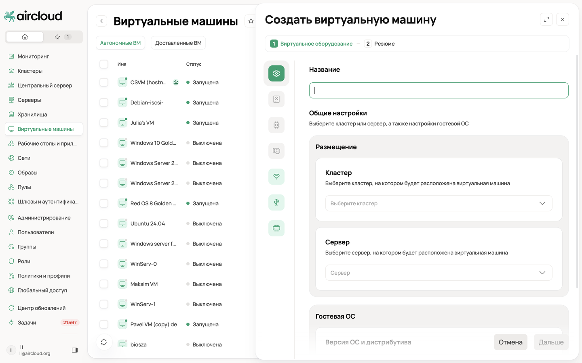Click the VM icon for WinServ-0
This screenshot has width=582, height=363.
point(122,264)
